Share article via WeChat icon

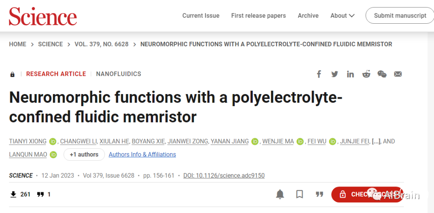(382, 74)
